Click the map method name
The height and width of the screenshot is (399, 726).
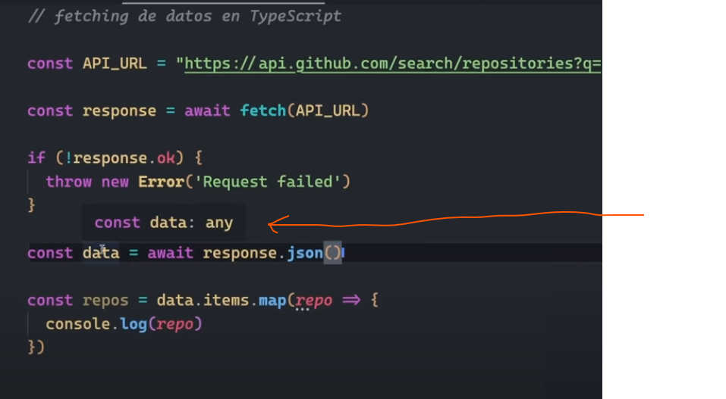coord(272,300)
